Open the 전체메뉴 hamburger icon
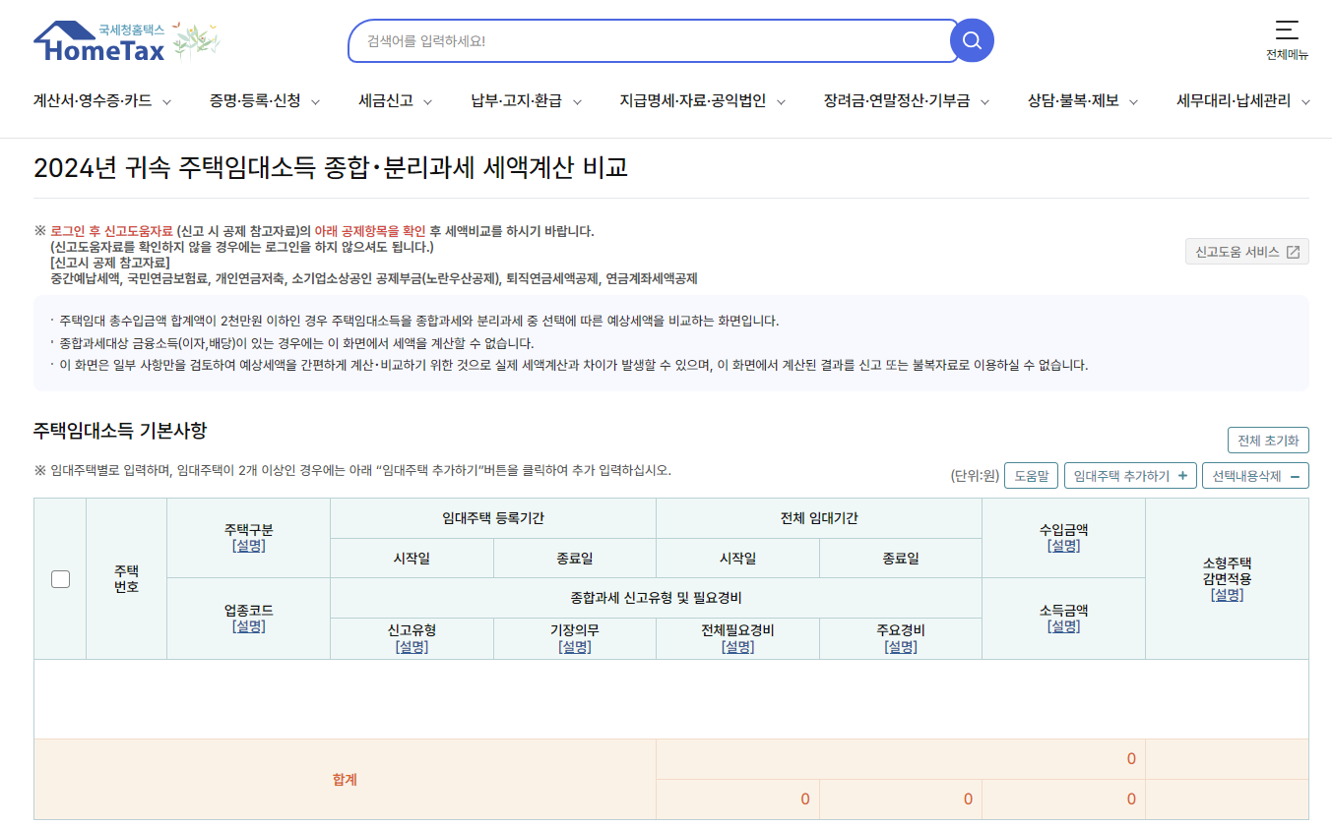This screenshot has height=828, width=1332. 1287,30
